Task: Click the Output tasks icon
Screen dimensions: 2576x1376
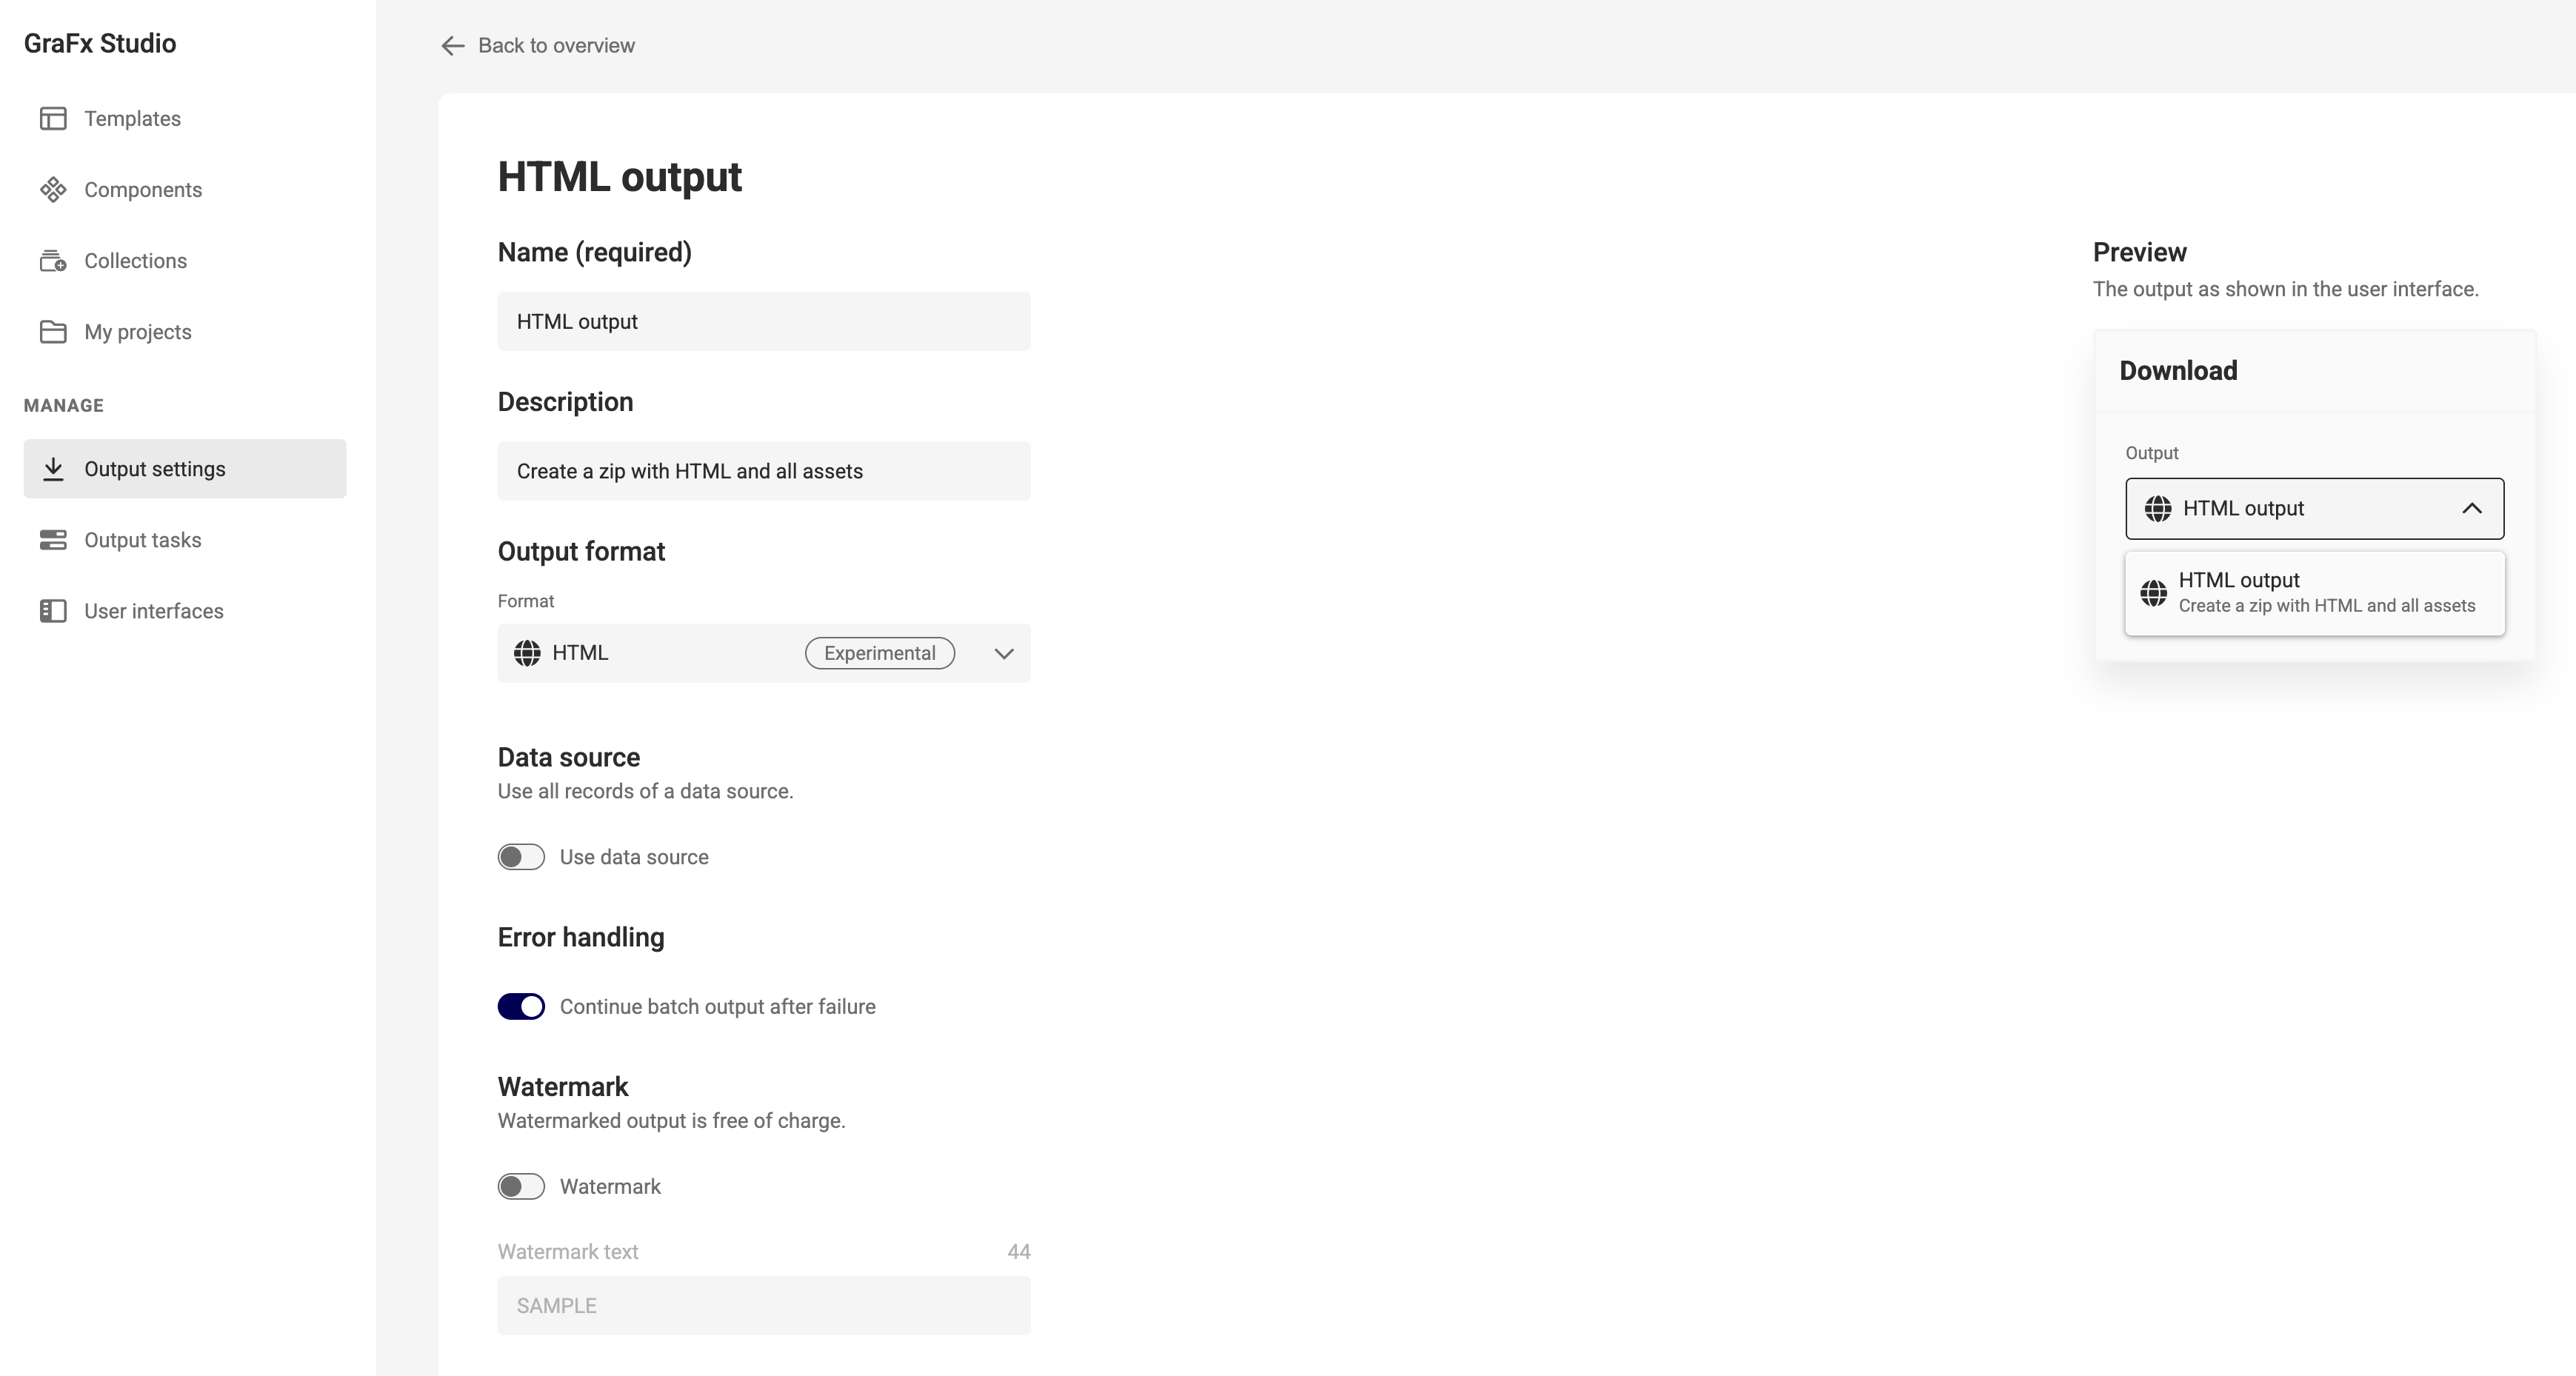Action: click(54, 539)
